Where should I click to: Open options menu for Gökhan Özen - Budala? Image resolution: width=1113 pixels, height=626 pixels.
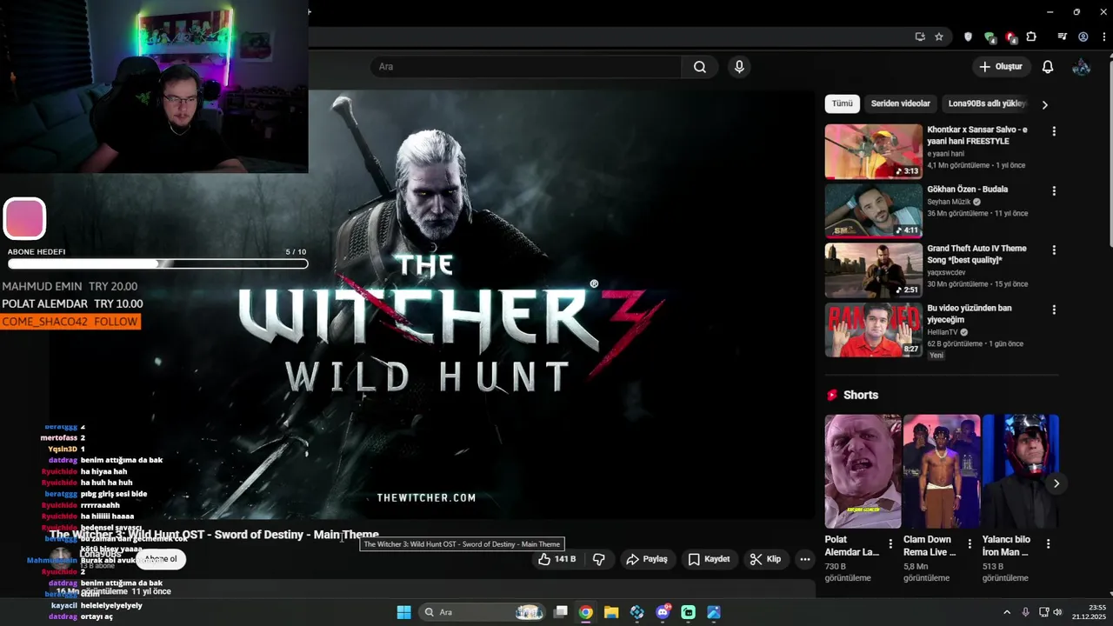1054,190
